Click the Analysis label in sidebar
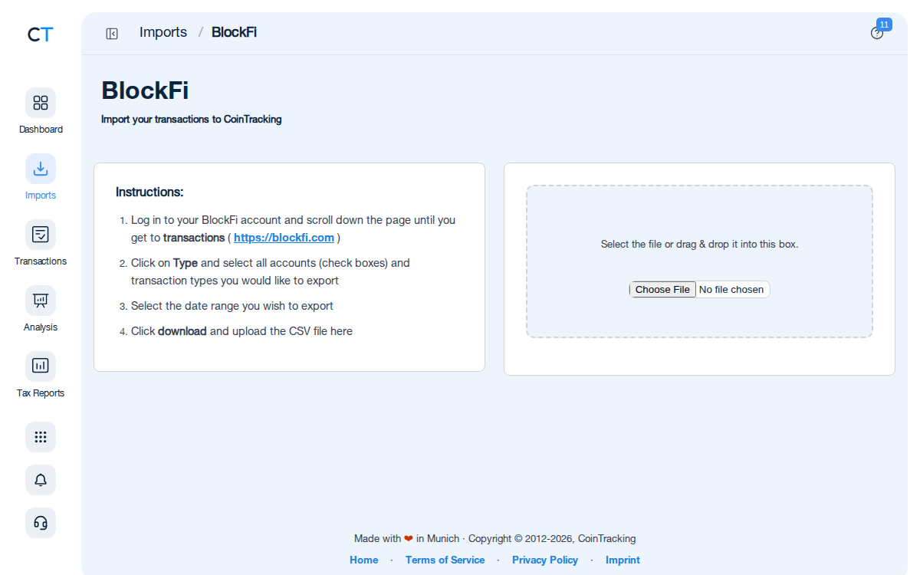The height and width of the screenshot is (575, 920). tap(41, 327)
